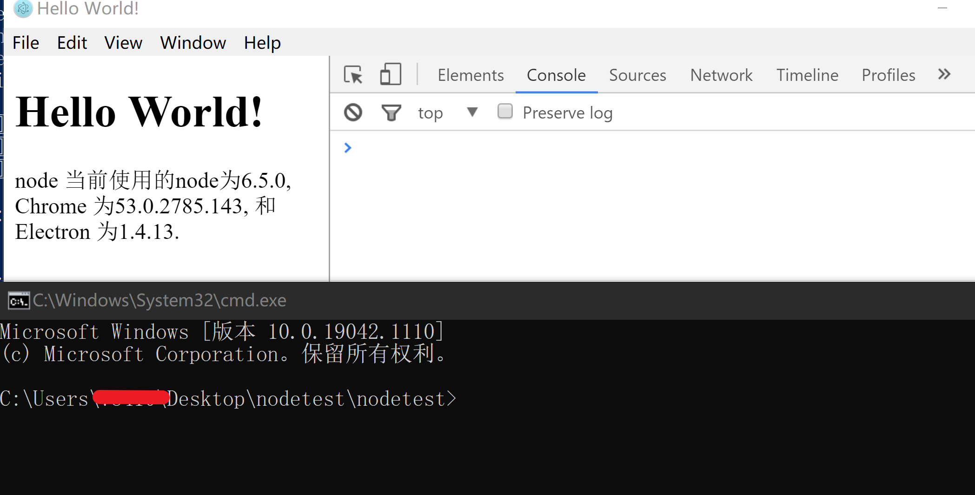Open the Edit menu
This screenshot has height=495, width=975.
pos(72,43)
